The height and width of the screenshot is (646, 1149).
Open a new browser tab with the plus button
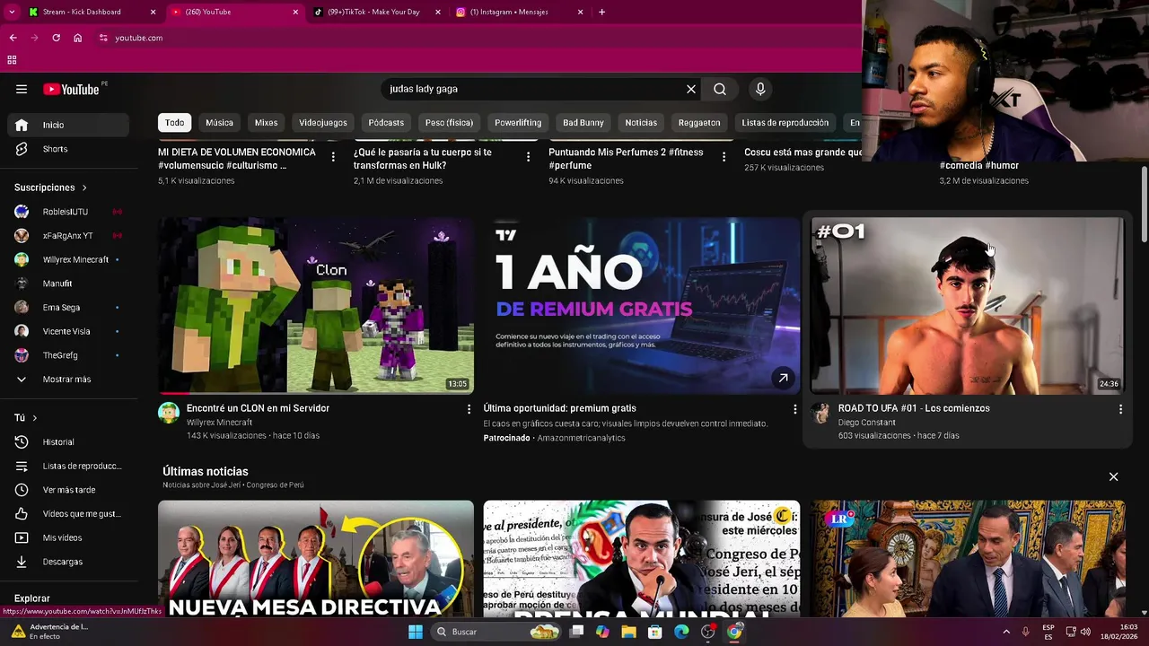point(601,12)
